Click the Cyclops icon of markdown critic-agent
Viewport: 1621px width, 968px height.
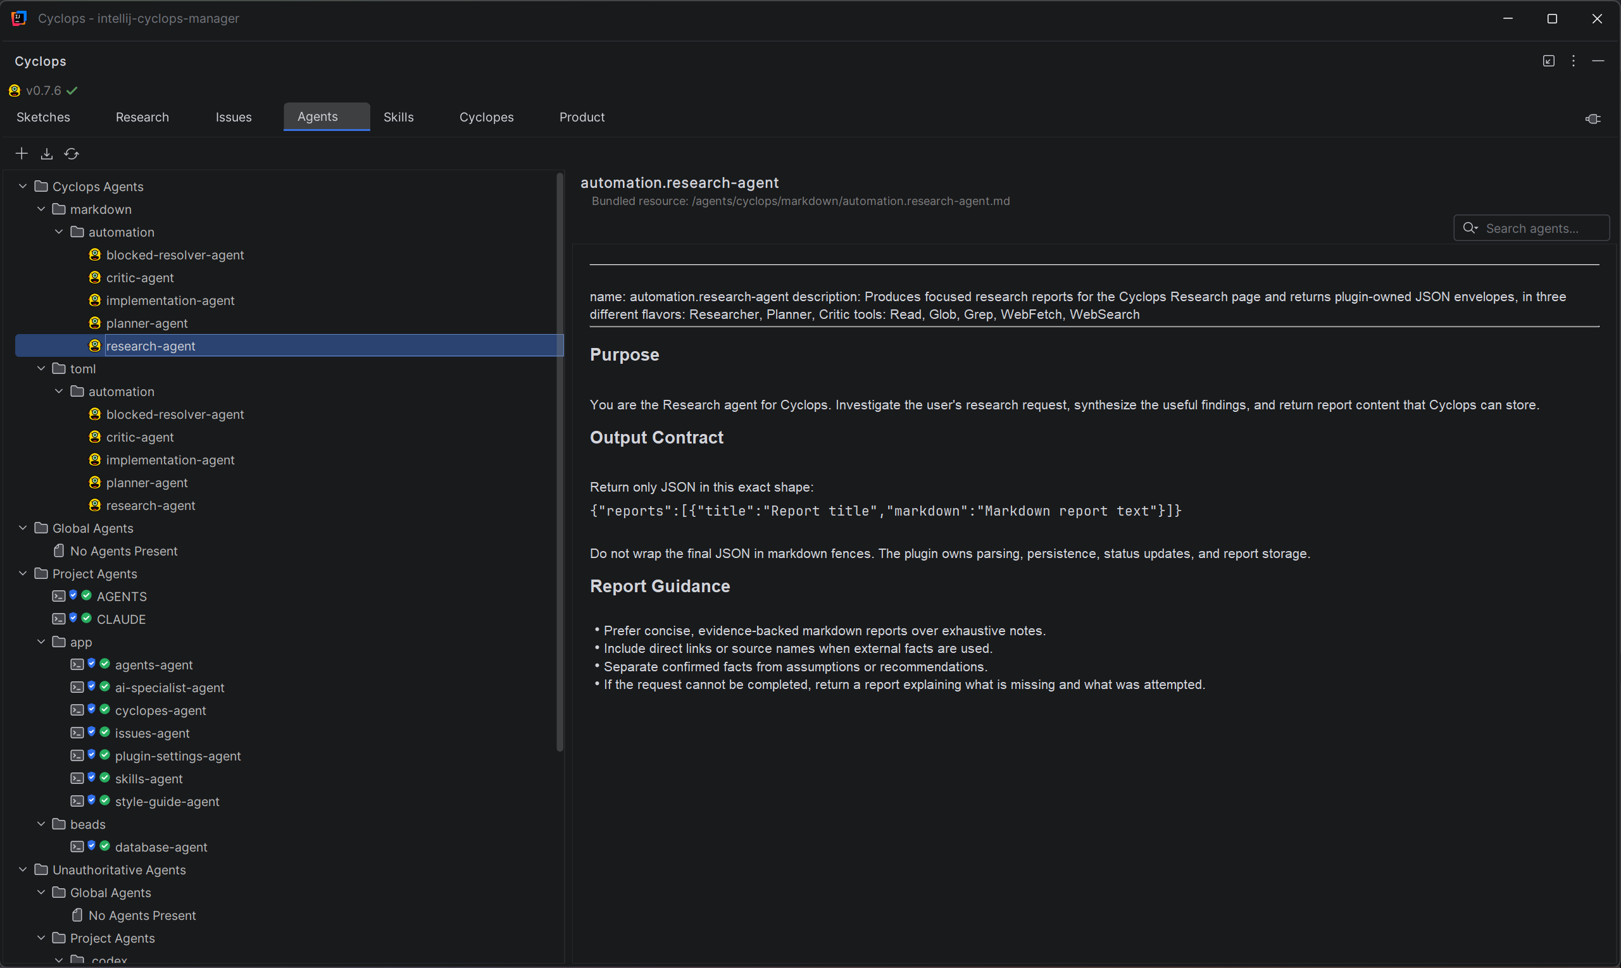(x=94, y=277)
